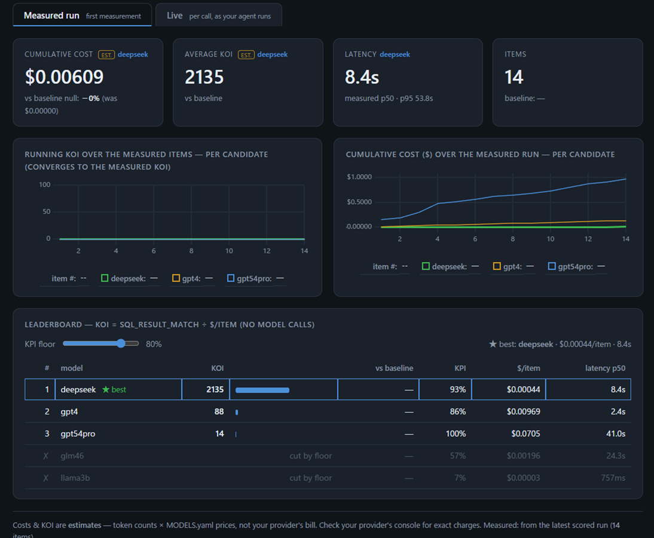Click the 86% KPI cell
This screenshot has width=654, height=538.
click(x=457, y=411)
